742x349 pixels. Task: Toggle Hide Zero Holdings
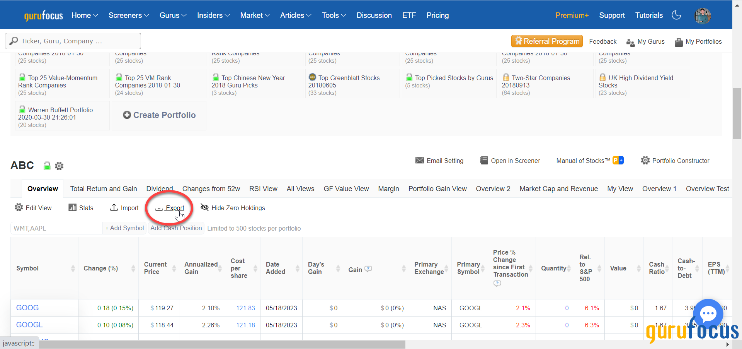[x=233, y=208]
